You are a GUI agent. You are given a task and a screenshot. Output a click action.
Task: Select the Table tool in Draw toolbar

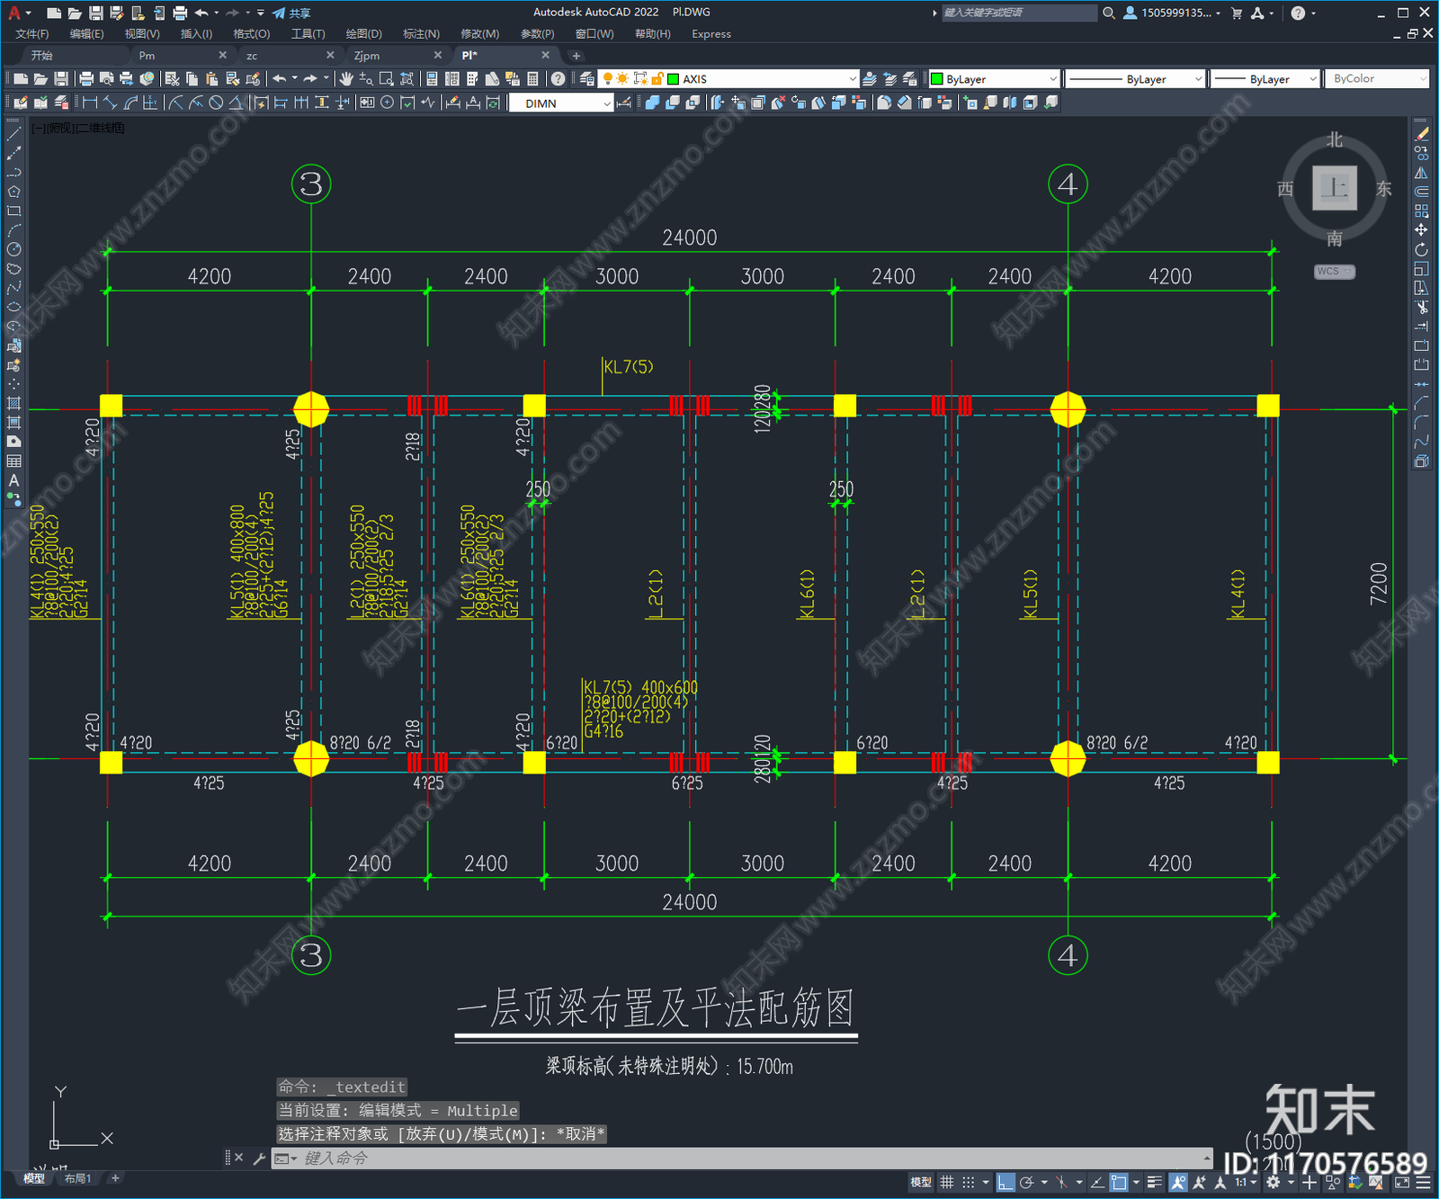click(13, 461)
